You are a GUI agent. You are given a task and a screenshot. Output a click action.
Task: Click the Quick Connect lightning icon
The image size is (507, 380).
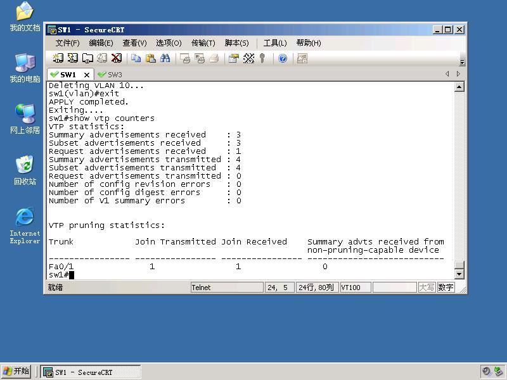[73, 58]
